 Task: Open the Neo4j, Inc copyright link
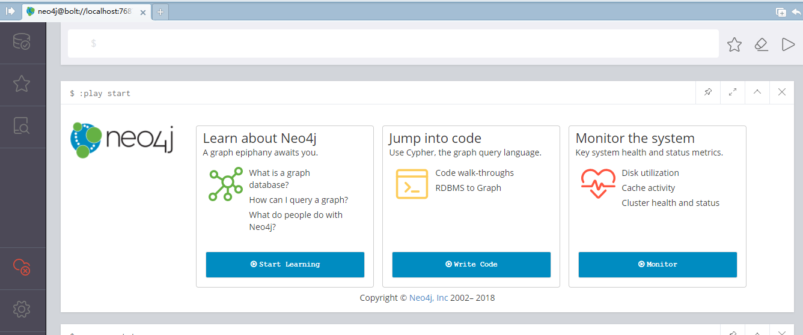[x=429, y=298]
